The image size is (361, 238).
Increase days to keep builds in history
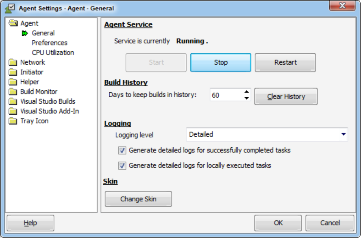point(246,92)
